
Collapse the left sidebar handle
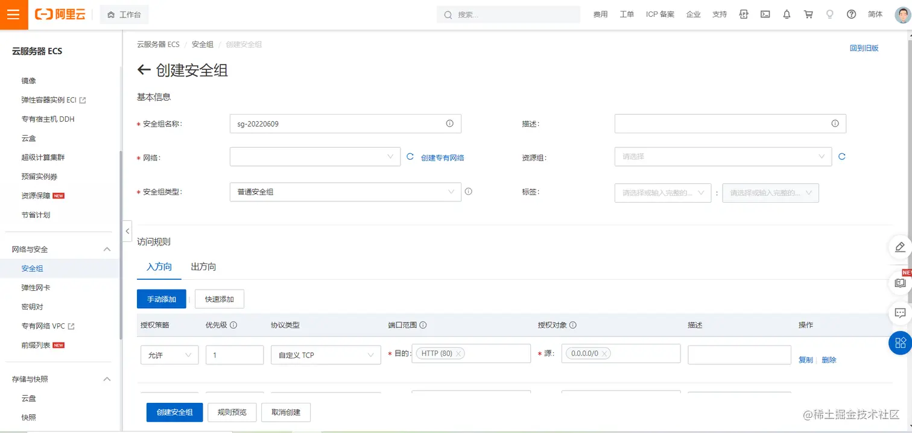[x=127, y=232]
